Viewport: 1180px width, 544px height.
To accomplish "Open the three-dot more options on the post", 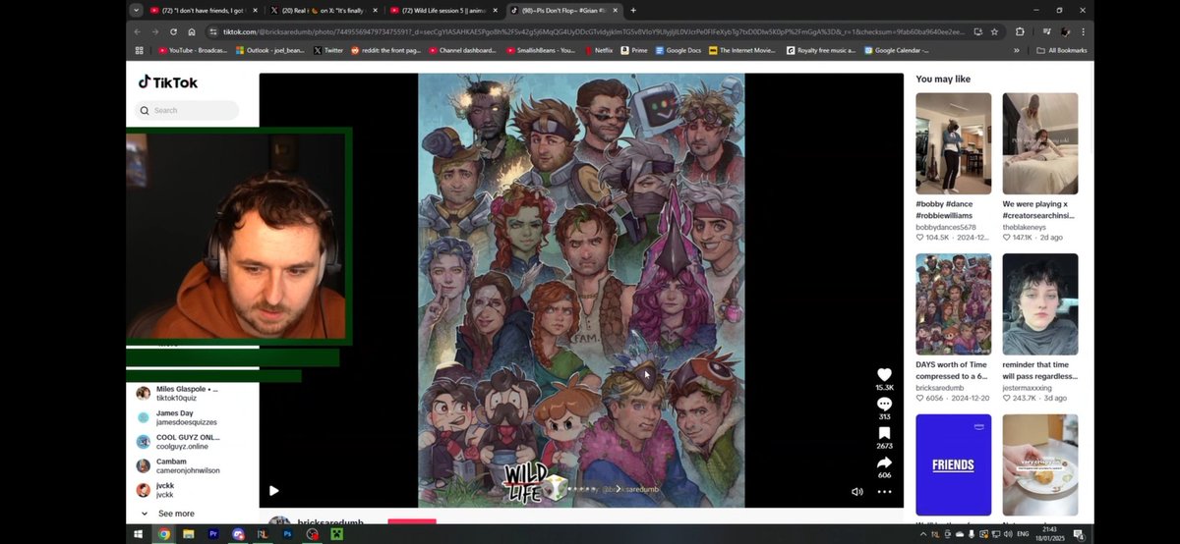I will pyautogui.click(x=884, y=491).
